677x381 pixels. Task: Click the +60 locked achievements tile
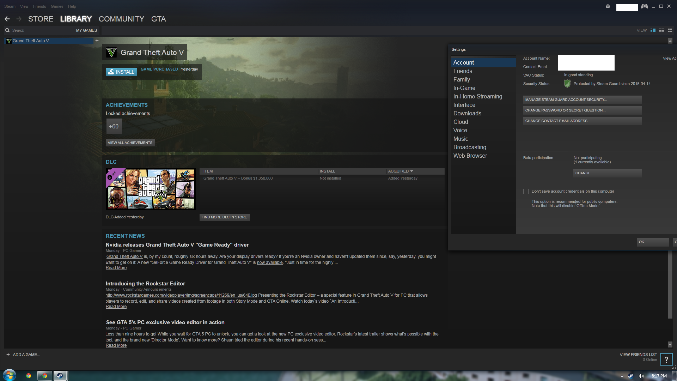point(114,126)
